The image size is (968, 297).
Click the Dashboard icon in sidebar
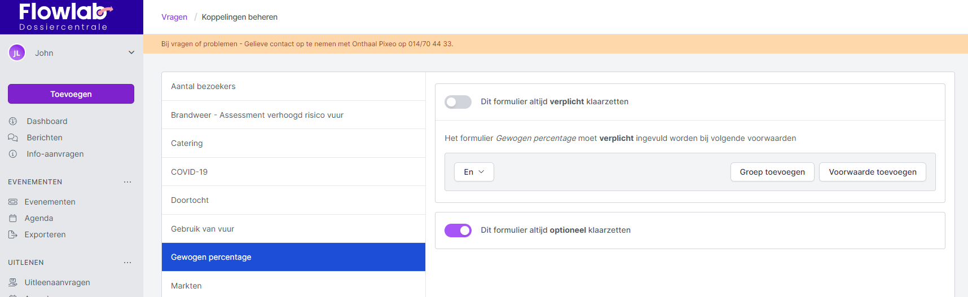(13, 121)
